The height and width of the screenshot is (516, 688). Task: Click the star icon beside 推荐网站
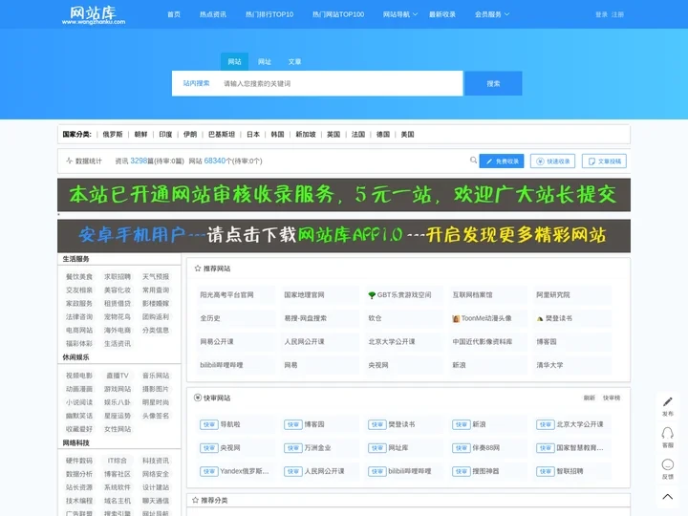pos(198,269)
